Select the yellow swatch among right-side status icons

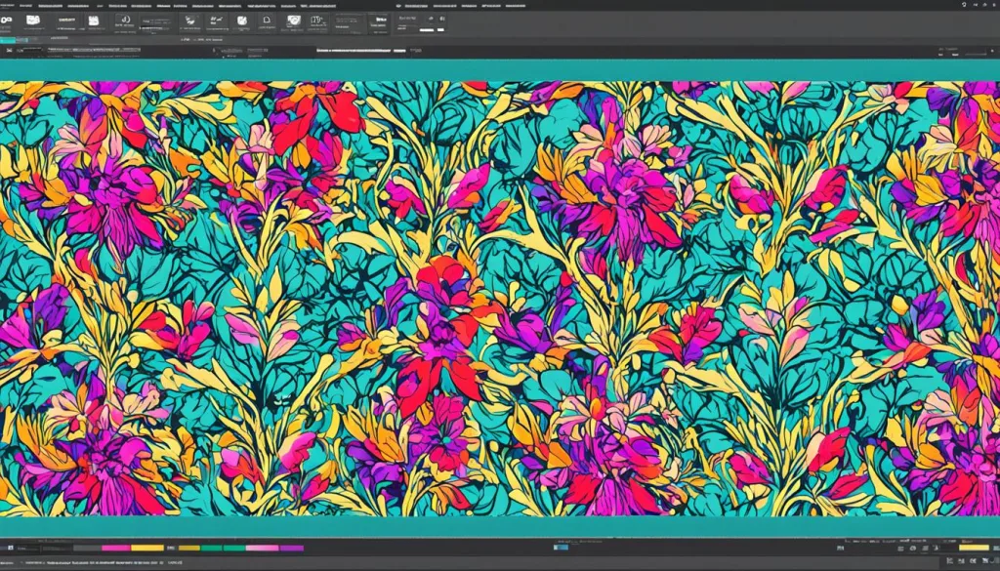[974, 548]
